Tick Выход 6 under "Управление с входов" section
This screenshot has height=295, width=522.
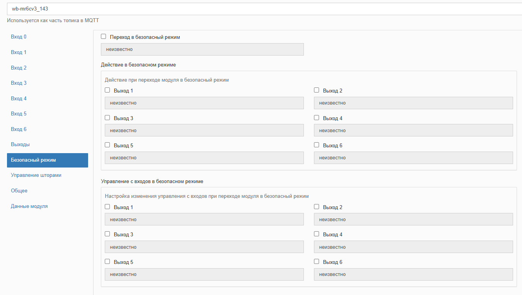(317, 262)
